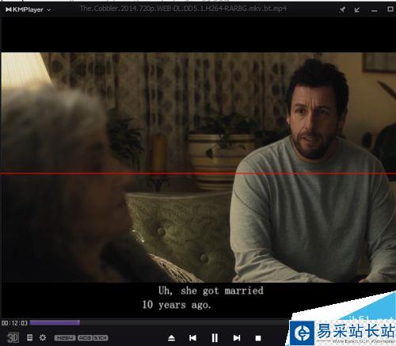Click the 00:12:03 elapsed time display
Viewport: 396px width, 346px height.
pos(14,323)
